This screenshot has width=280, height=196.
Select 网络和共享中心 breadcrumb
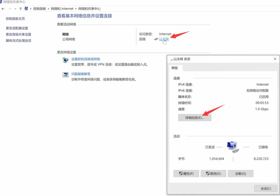[89, 9]
